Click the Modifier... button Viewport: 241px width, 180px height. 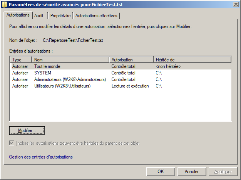tap(27, 131)
